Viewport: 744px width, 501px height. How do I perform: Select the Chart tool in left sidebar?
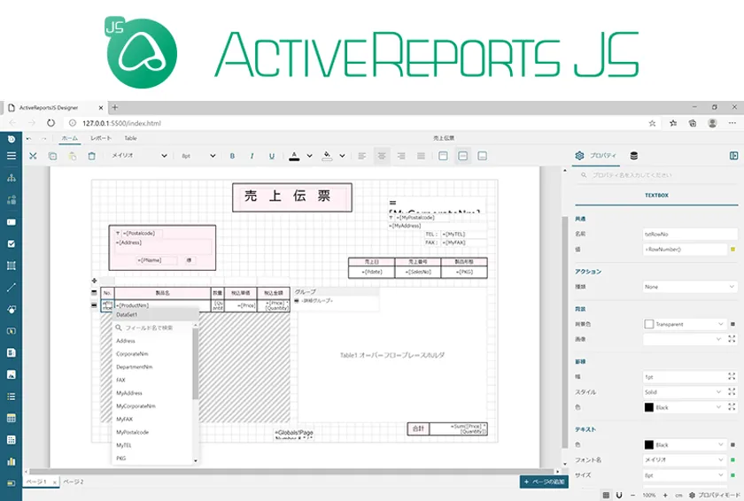coord(12,461)
